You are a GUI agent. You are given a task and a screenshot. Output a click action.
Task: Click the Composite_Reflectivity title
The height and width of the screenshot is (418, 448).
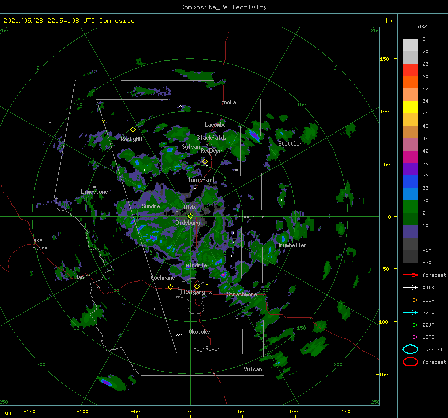(224, 7)
